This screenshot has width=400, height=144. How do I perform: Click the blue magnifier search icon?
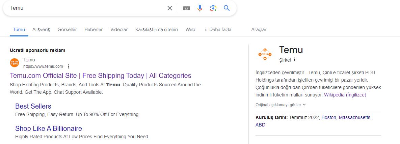(227, 8)
